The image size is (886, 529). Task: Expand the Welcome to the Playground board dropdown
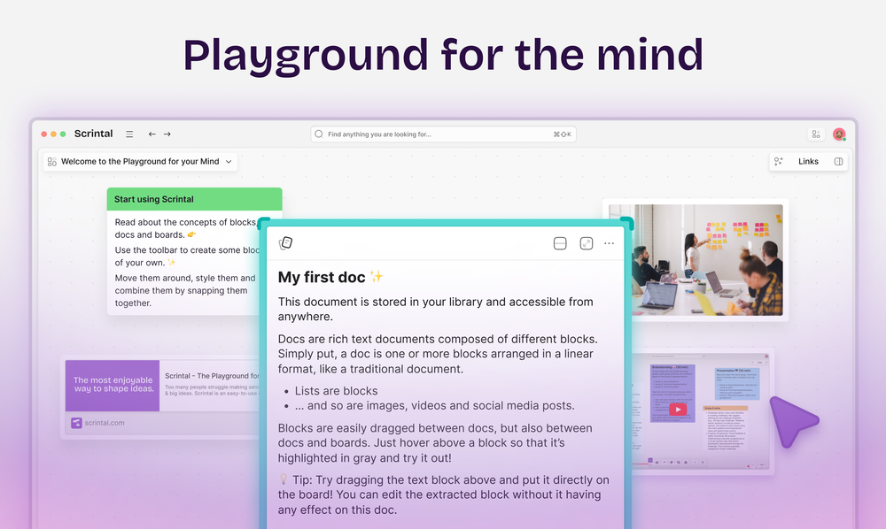pyautogui.click(x=229, y=162)
